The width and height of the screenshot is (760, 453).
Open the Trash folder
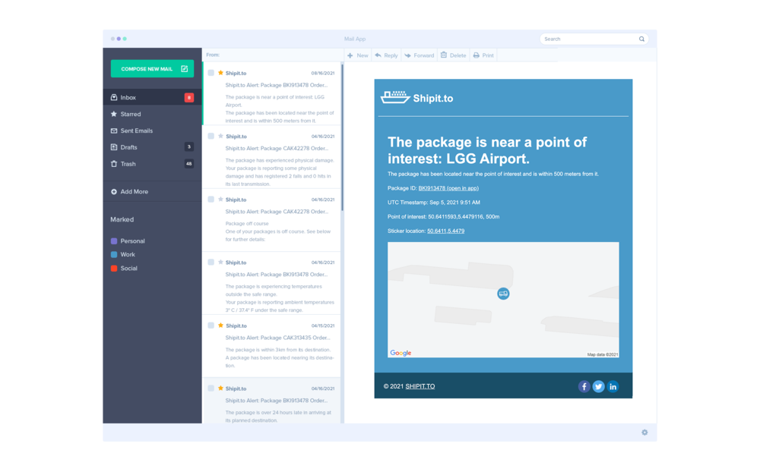tap(152, 164)
